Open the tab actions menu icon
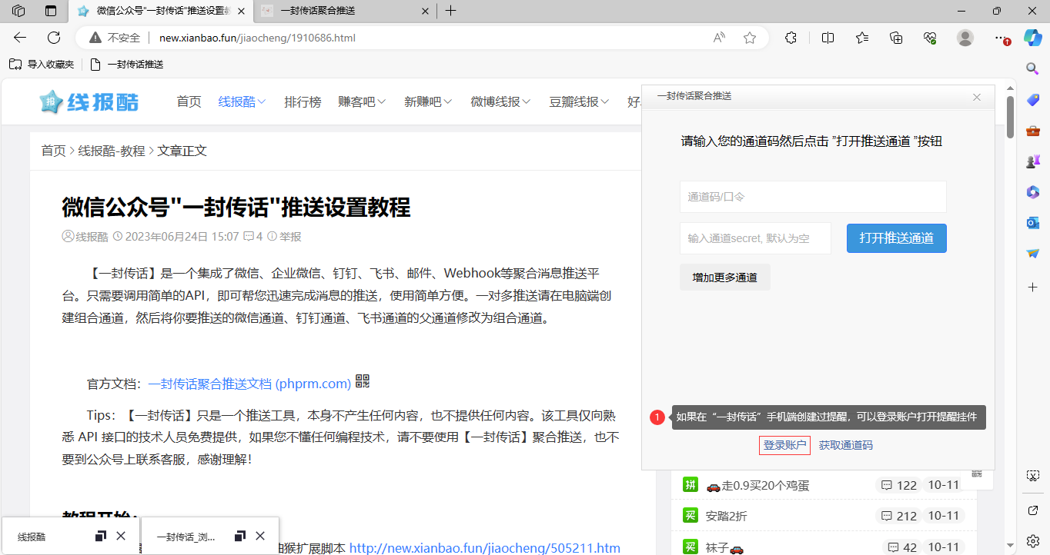The height and width of the screenshot is (555, 1050). tap(51, 11)
